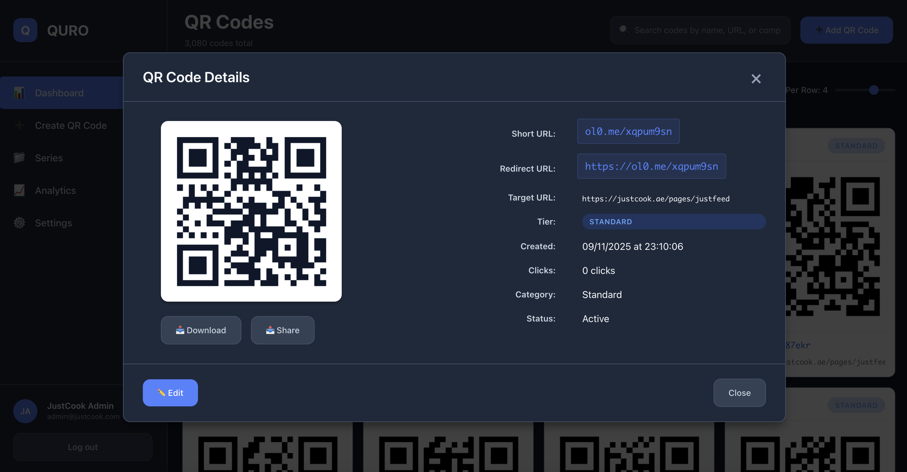Click the Analytics line-chart icon

click(x=19, y=190)
